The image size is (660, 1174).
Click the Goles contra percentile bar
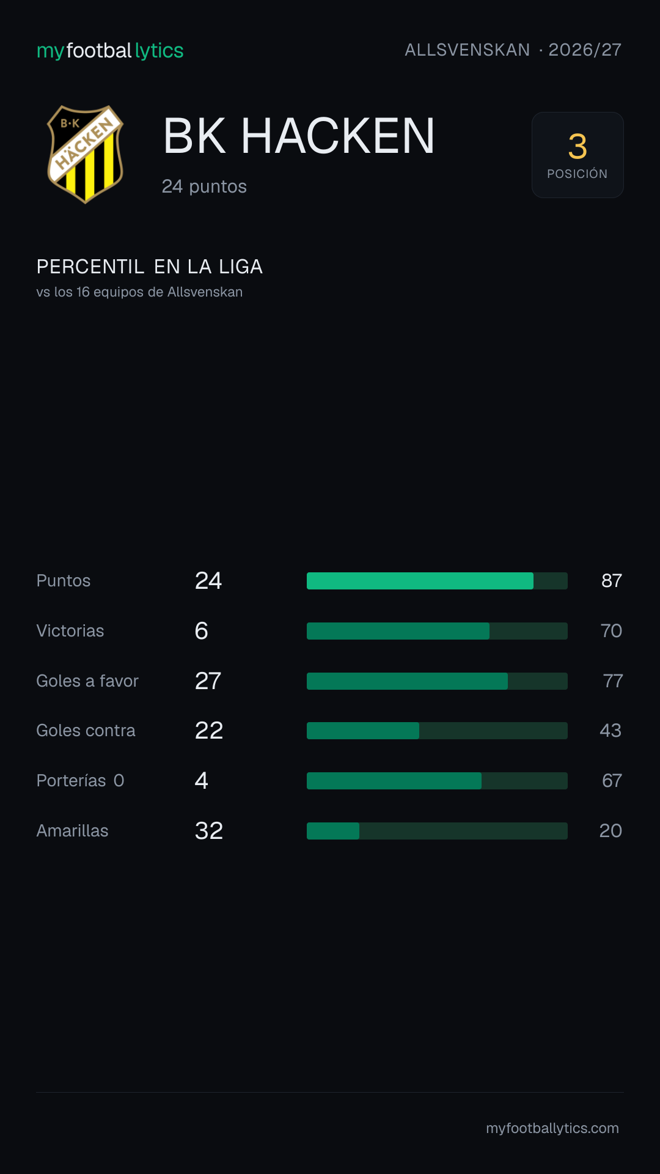437,731
